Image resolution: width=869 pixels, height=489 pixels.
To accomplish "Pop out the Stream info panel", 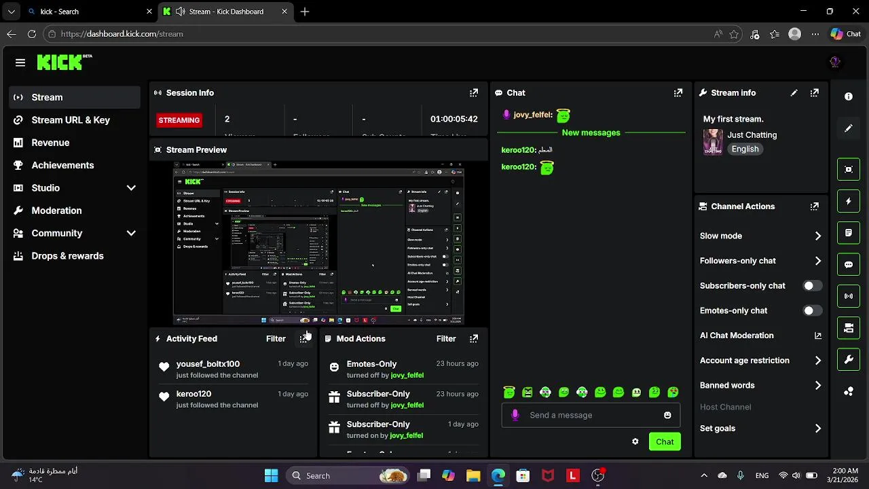I will (815, 93).
